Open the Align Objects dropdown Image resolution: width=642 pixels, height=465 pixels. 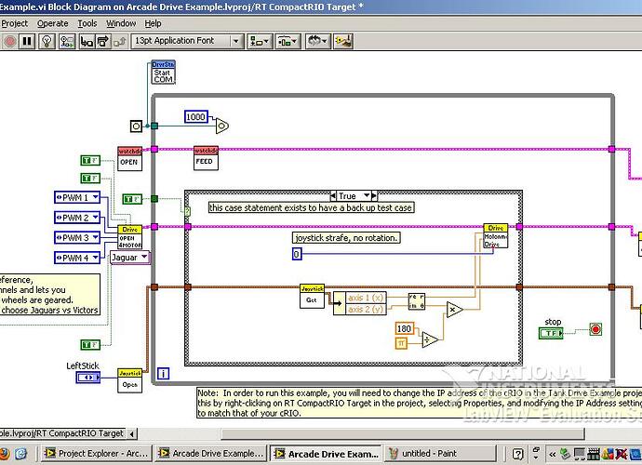(x=260, y=41)
